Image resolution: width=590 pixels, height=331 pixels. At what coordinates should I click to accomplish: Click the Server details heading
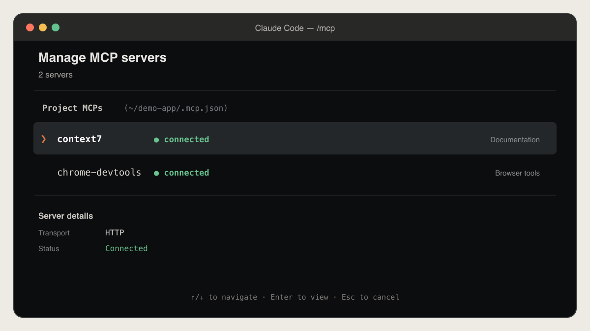(65, 216)
